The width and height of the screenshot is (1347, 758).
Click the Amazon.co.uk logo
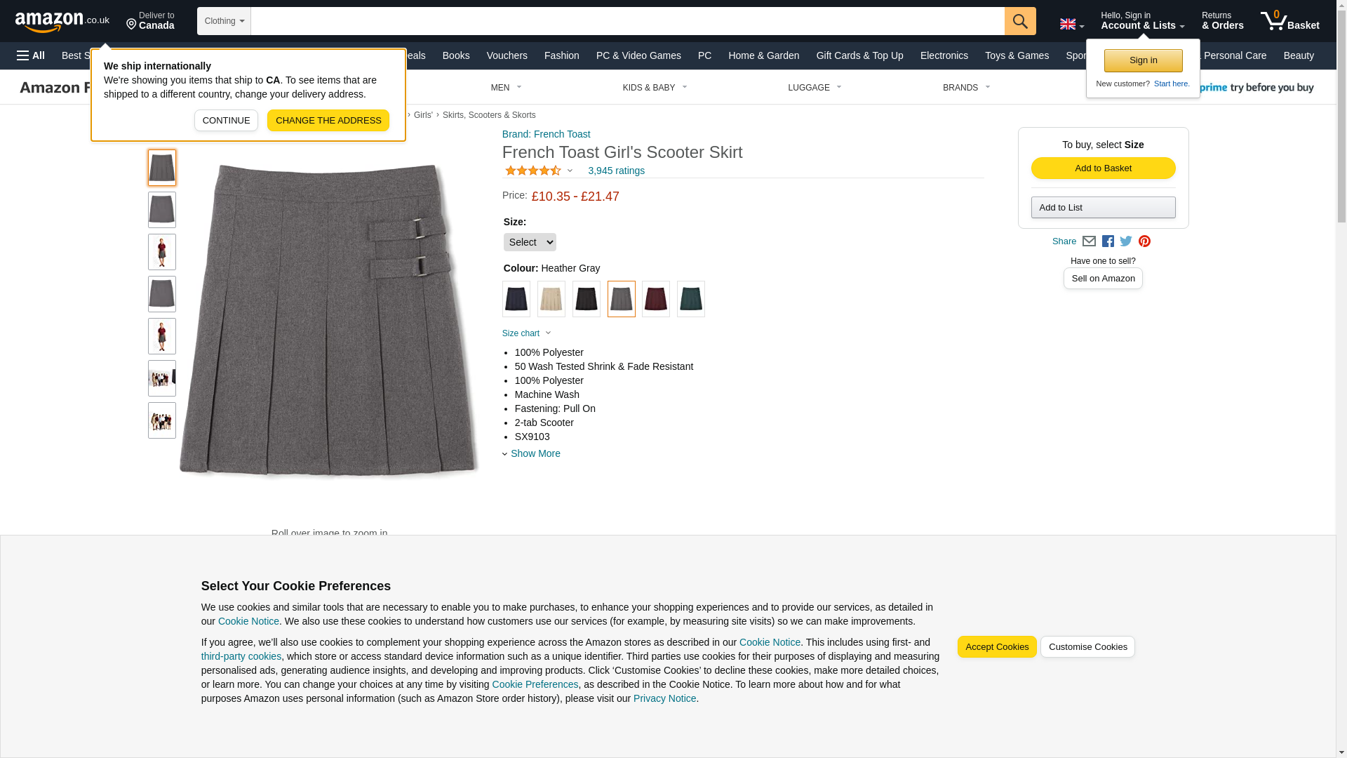62,21
